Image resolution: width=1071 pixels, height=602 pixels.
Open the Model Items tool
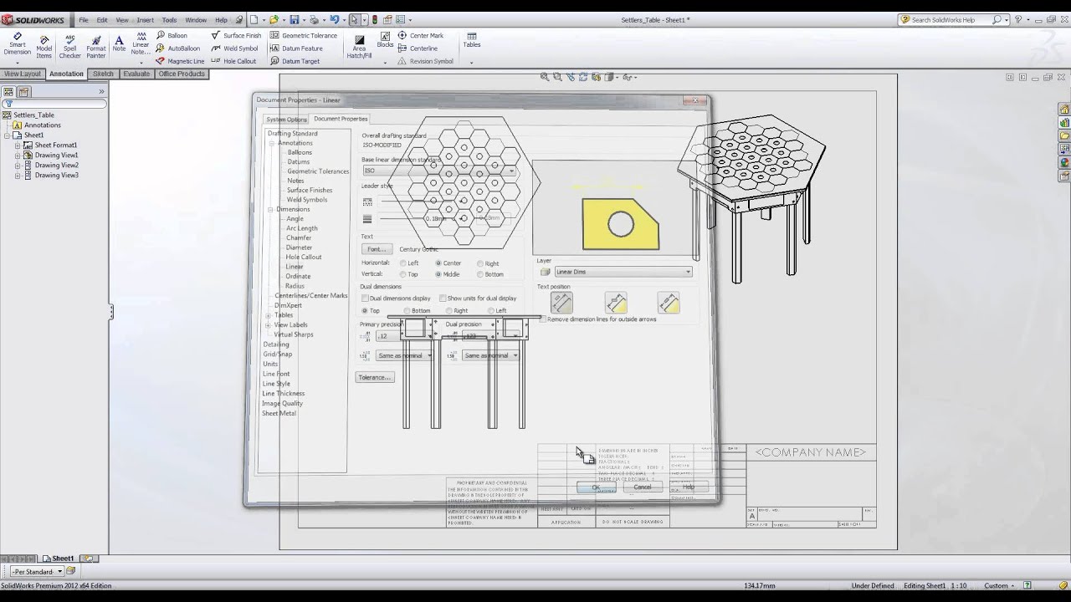click(44, 45)
